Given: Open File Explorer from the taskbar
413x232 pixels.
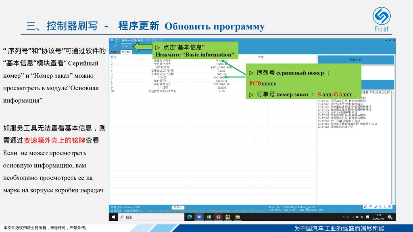Looking at the screenshot, I should point(238,217).
